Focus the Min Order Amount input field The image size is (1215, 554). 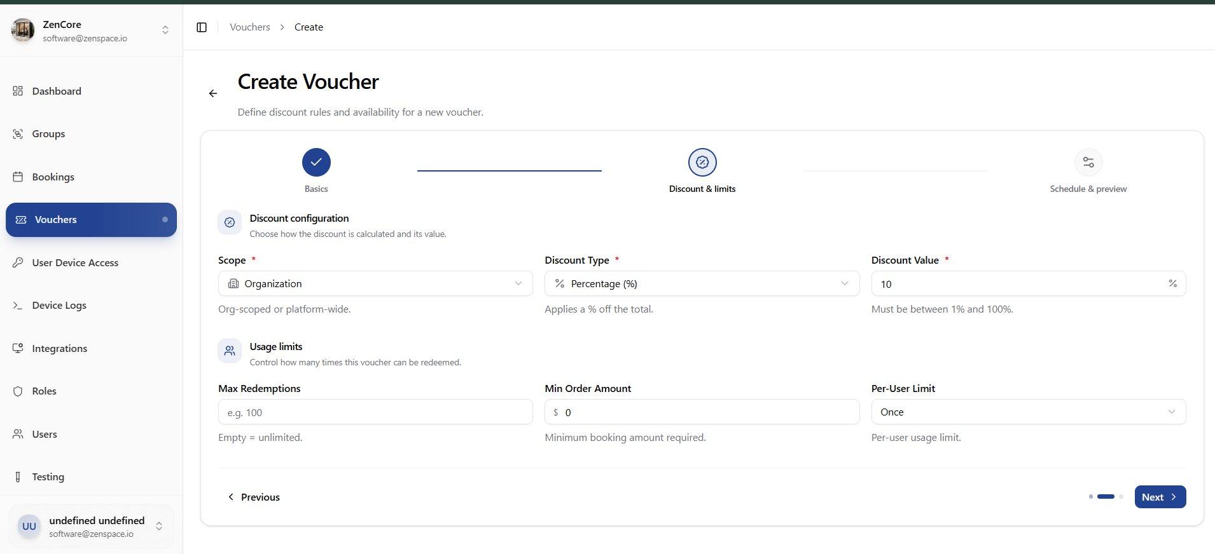(x=702, y=412)
